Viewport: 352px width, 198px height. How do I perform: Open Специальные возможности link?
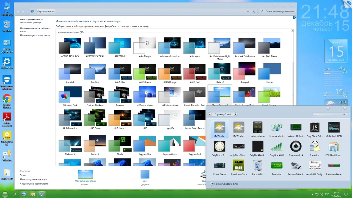point(34,184)
